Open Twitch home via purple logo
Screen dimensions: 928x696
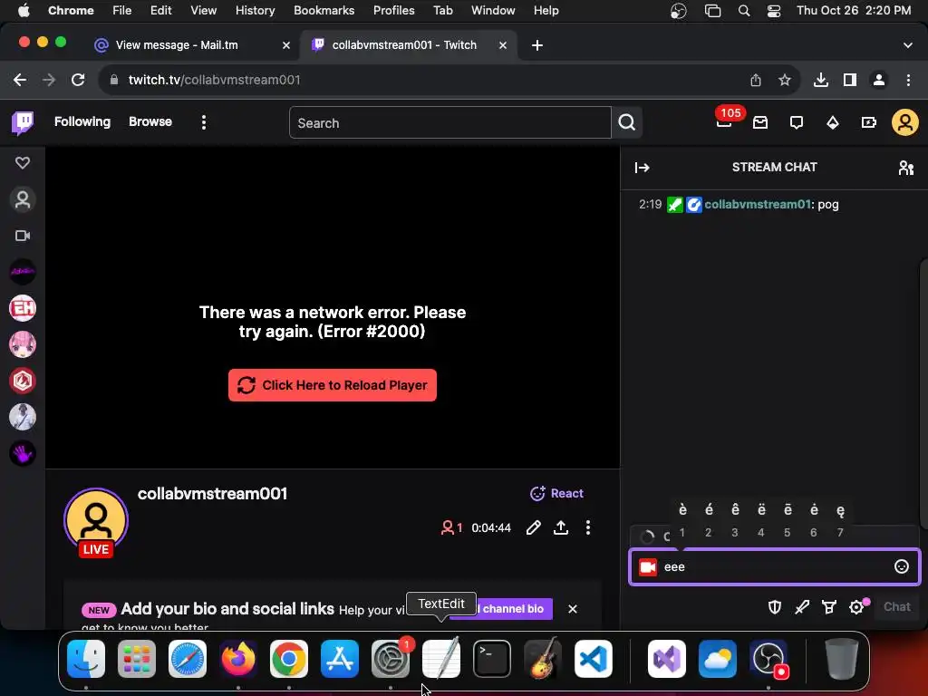pos(23,122)
